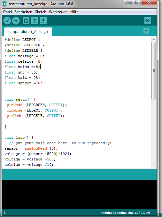Click the editor scrollbar down arrow
Screen dimensions: 162x217
click(154, 165)
